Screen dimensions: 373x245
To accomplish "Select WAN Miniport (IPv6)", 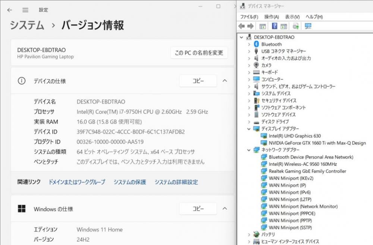I will pyautogui.click(x=289, y=192).
